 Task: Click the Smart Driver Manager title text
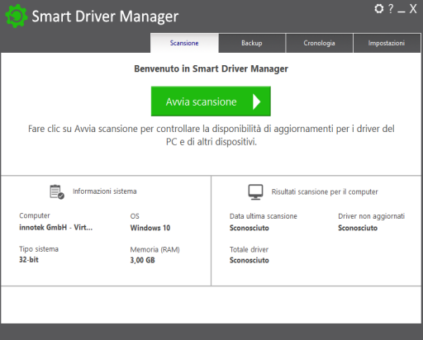point(105,17)
